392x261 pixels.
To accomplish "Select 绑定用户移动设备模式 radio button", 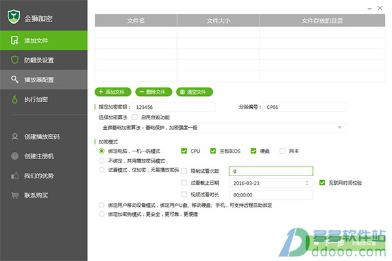I will [x=101, y=205].
